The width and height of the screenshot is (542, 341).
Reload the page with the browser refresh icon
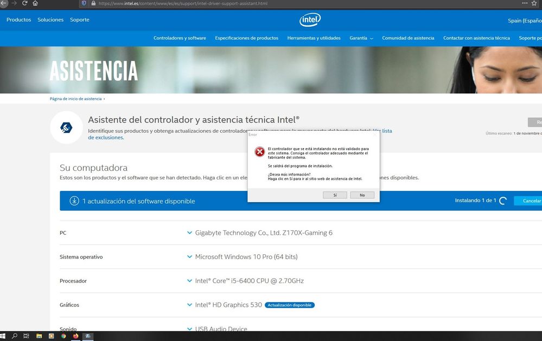coord(25,3)
